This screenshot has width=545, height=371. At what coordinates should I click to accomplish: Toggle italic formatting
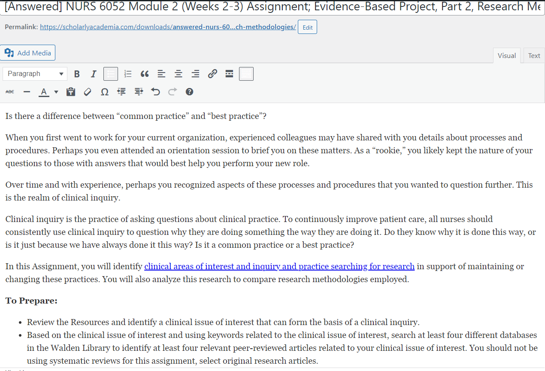point(94,74)
